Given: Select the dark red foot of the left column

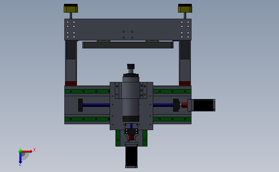Looking at the screenshot, I should pos(71,84).
